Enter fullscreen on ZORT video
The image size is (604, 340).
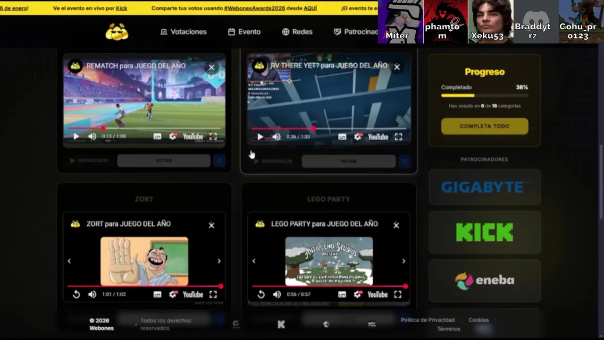click(x=213, y=294)
